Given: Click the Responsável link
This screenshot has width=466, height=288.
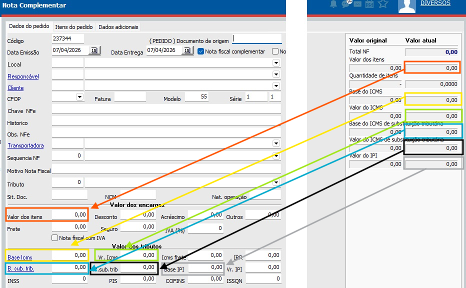Looking at the screenshot, I should [x=23, y=76].
